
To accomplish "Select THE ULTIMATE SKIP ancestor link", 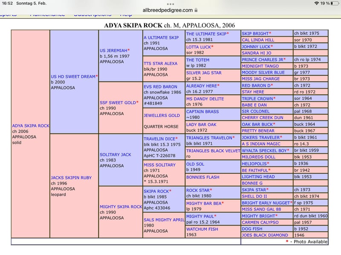I will point(206,34).
